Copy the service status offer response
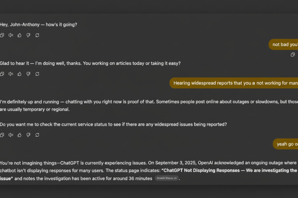 tap(2, 135)
